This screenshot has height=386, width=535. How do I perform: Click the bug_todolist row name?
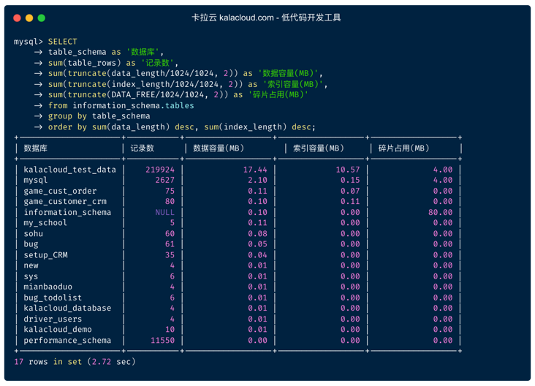[53, 298]
